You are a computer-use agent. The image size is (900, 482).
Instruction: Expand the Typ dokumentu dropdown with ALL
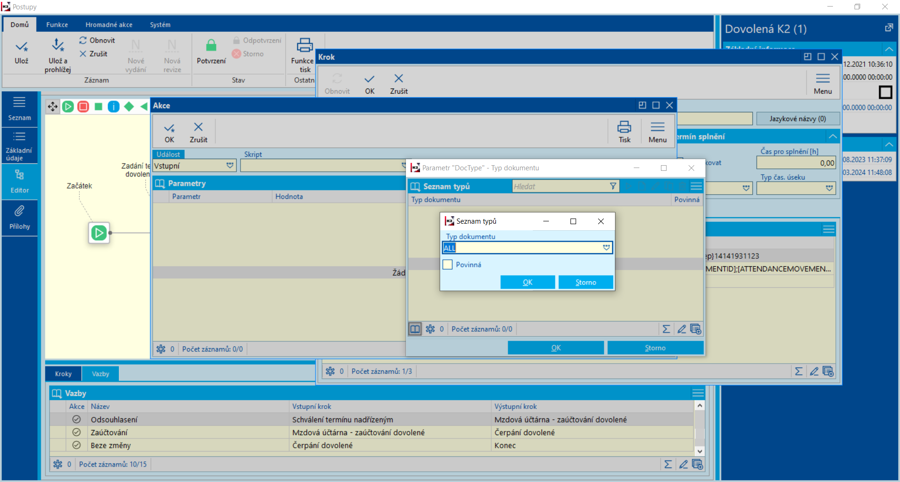tap(607, 248)
